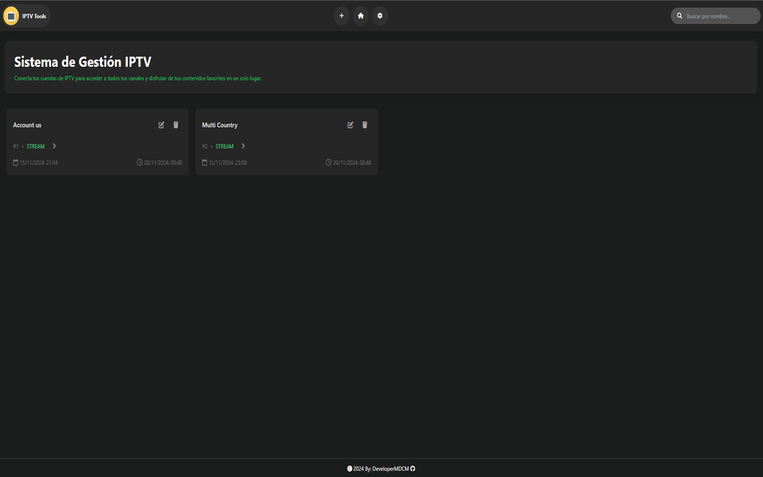Click the IPTV Tools brand name
This screenshot has height=477, width=763.
click(x=34, y=16)
